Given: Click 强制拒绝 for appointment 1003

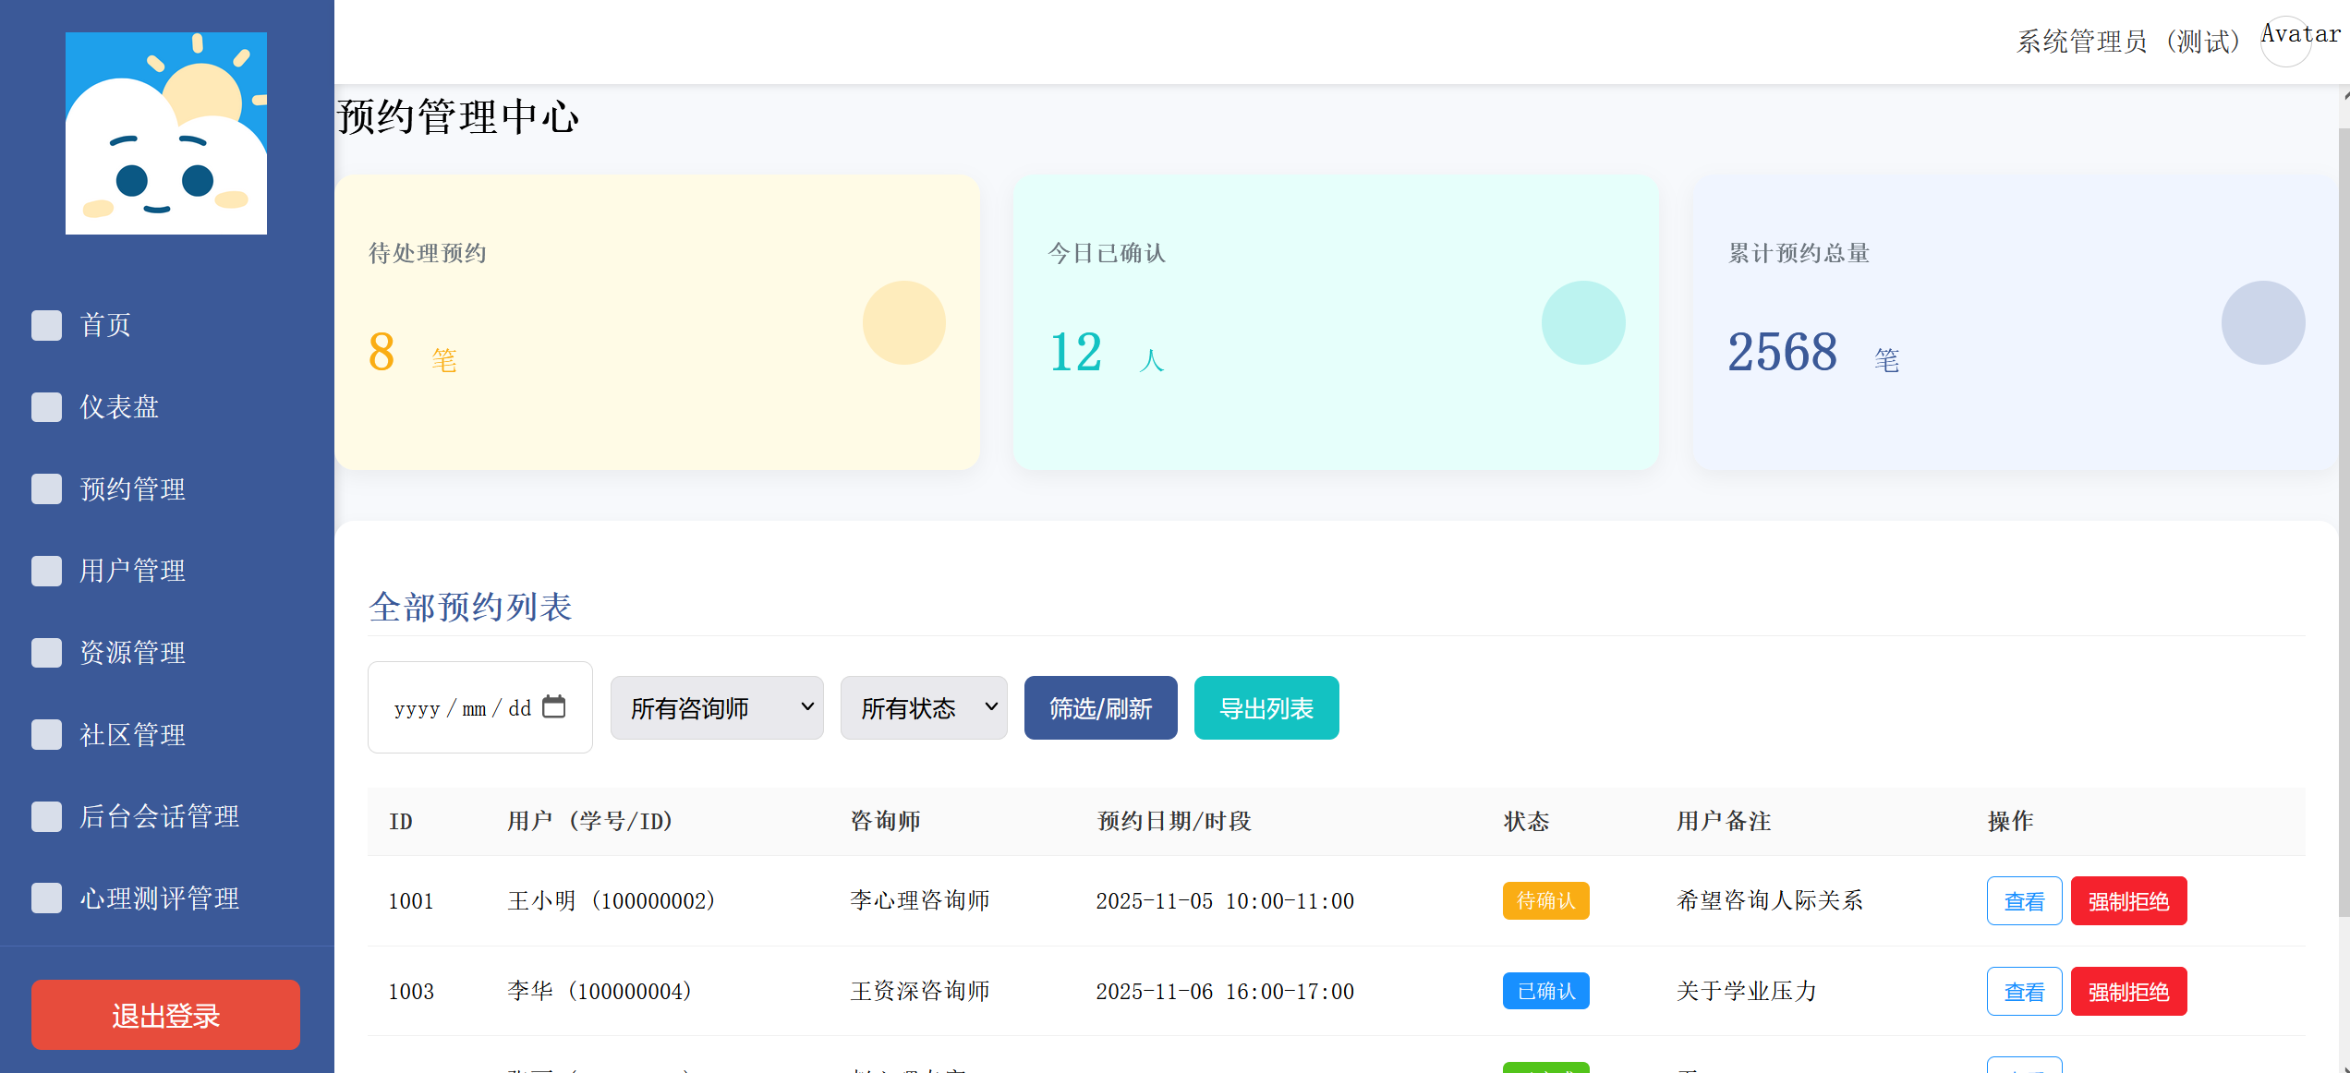Looking at the screenshot, I should pos(2128,992).
